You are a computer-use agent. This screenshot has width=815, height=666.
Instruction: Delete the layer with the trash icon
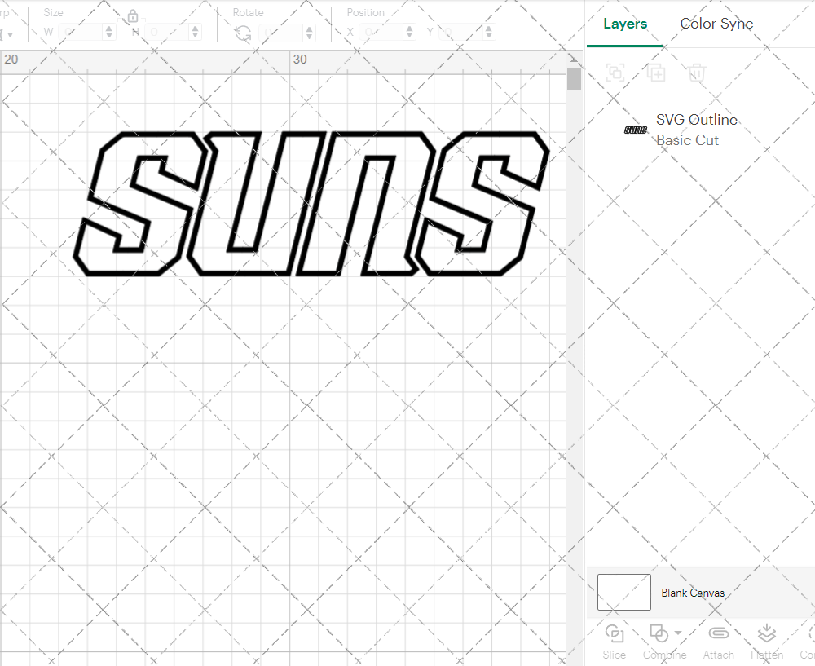[696, 73]
